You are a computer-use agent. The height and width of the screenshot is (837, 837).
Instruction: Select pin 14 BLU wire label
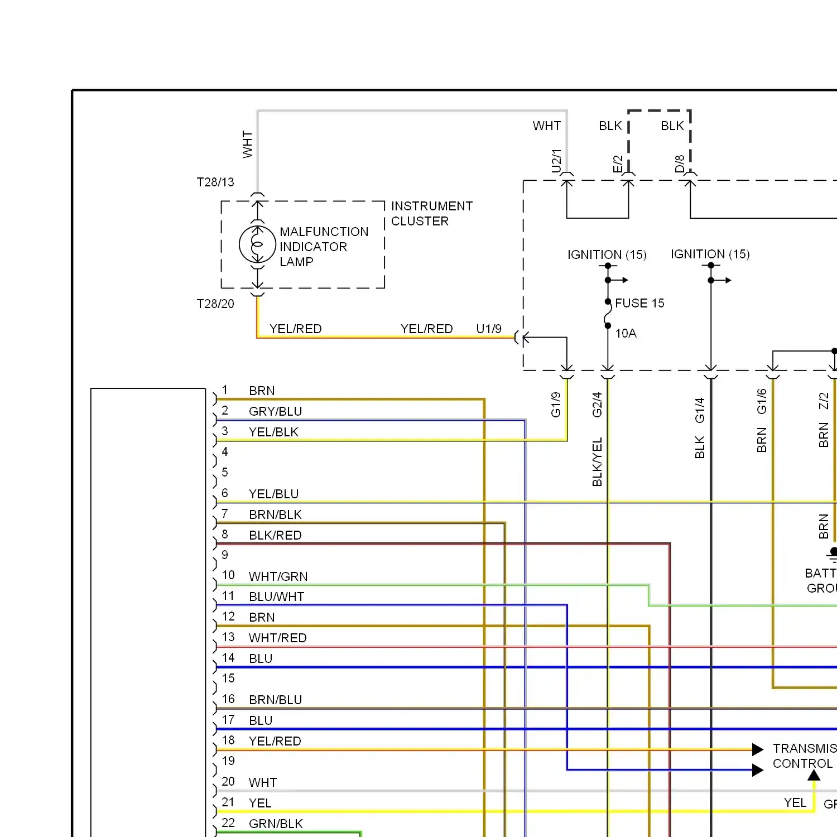pos(261,658)
